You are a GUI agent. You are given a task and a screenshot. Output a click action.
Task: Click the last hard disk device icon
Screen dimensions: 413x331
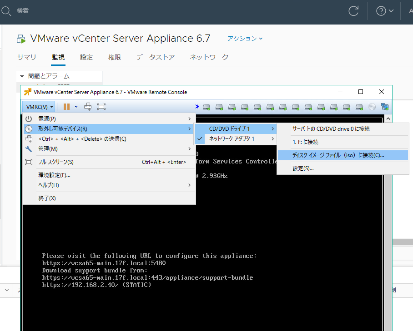click(x=359, y=107)
